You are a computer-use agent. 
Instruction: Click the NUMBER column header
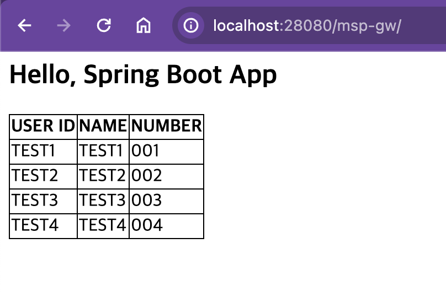click(166, 127)
